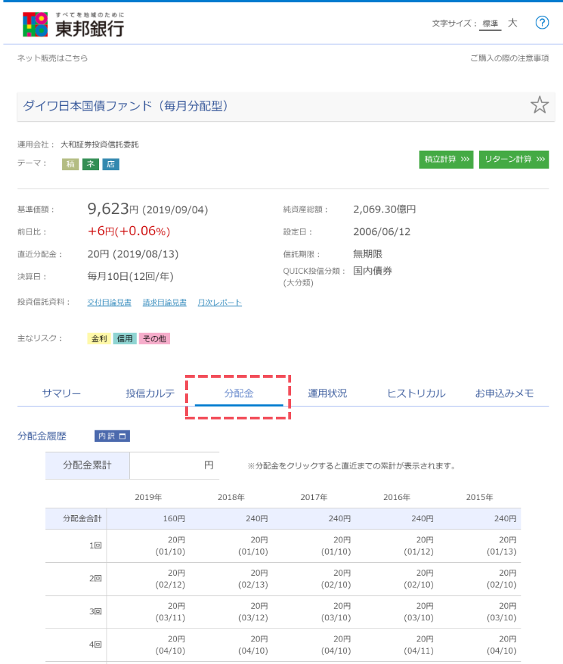The height and width of the screenshot is (664, 563).
Task: Select the その他 risk tag
Action: 154,339
